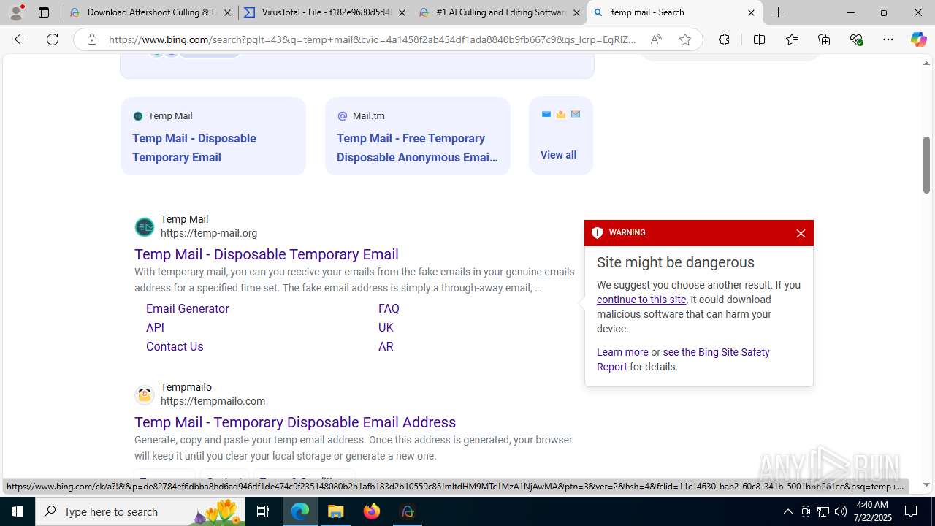This screenshot has width=935, height=526.
Task: Click Learn more in warning popup
Action: (622, 352)
